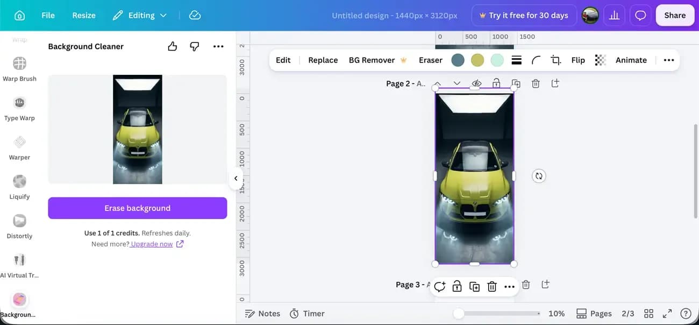Delete Page 3 with trash icon
Image resolution: width=699 pixels, height=325 pixels.
tap(526, 285)
